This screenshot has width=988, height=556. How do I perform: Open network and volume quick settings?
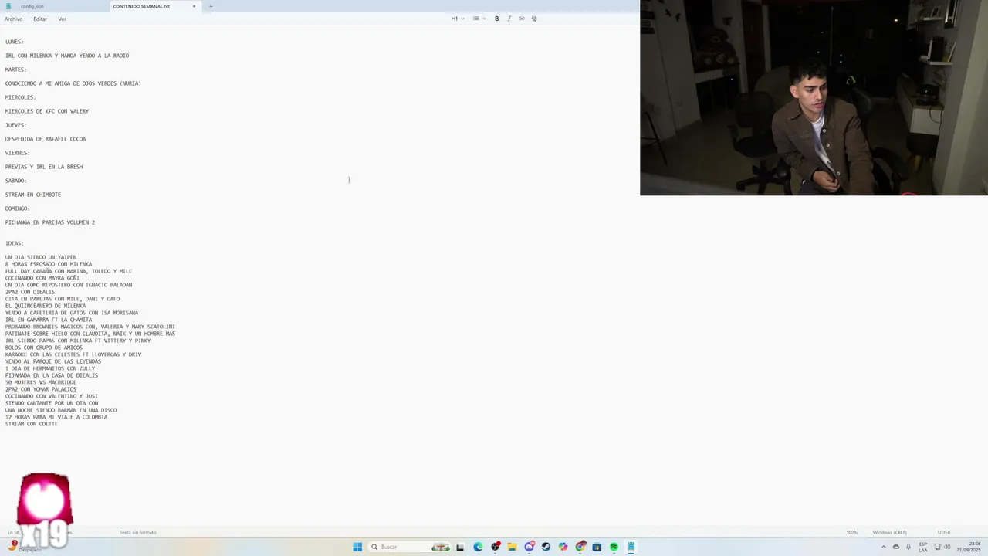point(942,547)
